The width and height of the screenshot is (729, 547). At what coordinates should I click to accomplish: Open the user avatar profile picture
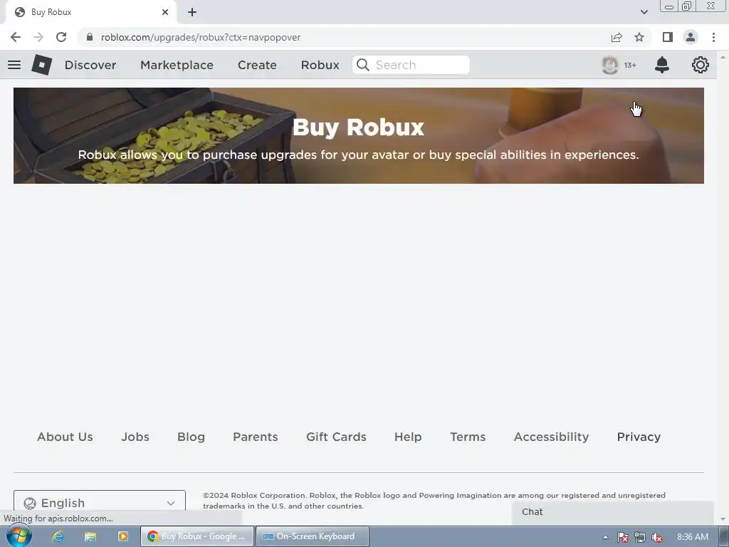[x=609, y=65]
